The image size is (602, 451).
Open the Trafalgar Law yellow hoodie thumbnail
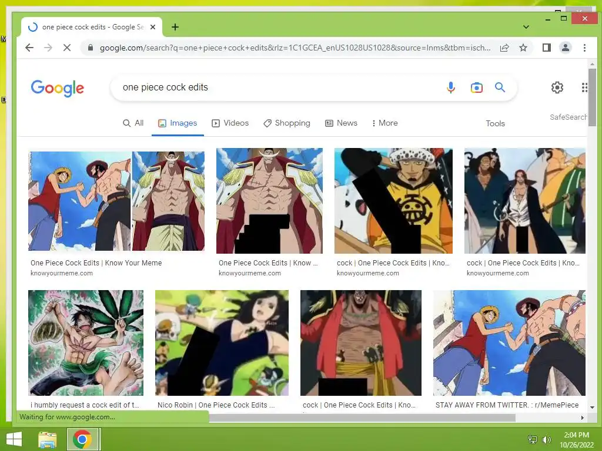coord(393,201)
